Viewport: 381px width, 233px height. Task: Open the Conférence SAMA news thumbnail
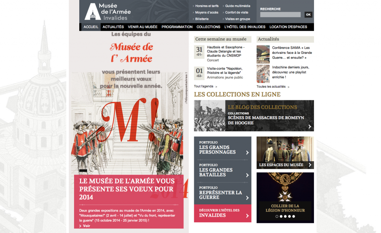point(263,54)
